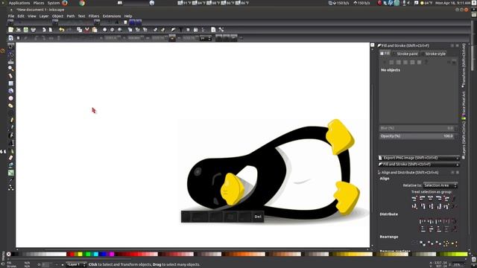Select the Rectangle tool
Screen dimensions: 477x268
pyautogui.click(x=11, y=83)
